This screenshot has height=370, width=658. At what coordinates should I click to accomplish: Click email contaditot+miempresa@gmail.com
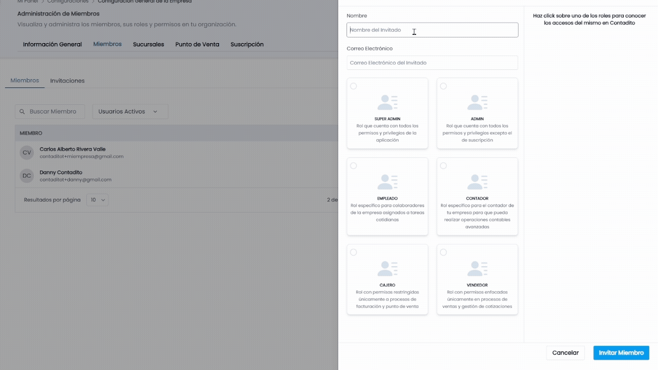(81, 156)
